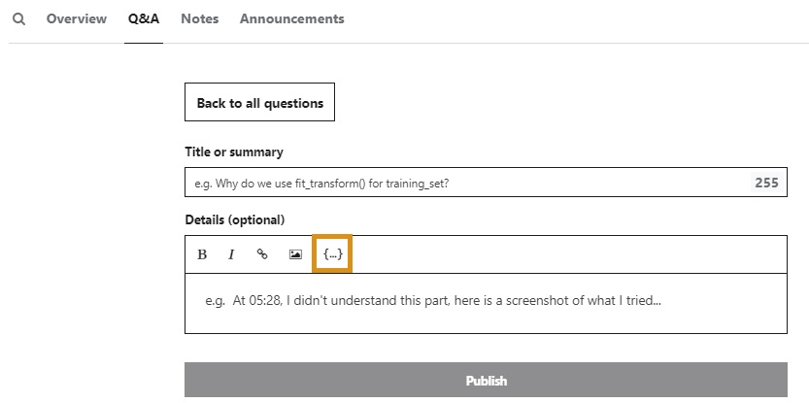Switch to the Overview tab

[x=77, y=18]
